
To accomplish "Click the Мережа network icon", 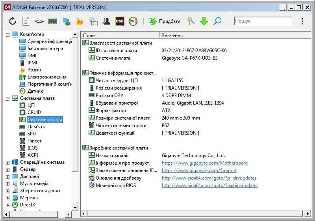I will click(15, 198).
